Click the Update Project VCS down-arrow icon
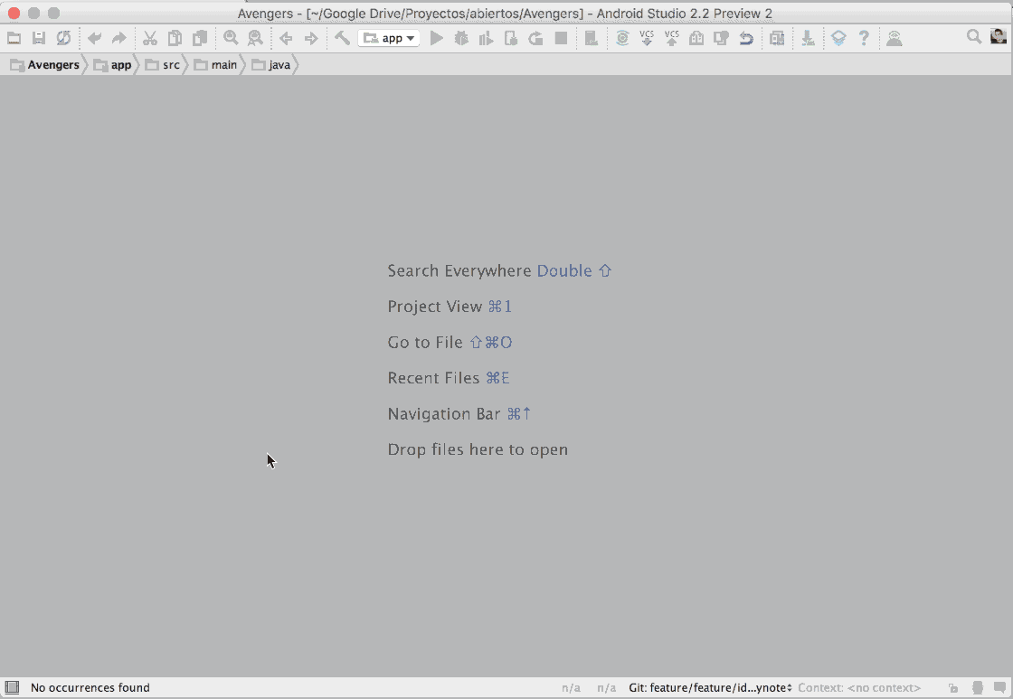The width and height of the screenshot is (1013, 699). (646, 38)
